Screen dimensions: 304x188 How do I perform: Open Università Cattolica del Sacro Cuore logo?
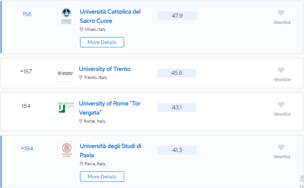66,16
